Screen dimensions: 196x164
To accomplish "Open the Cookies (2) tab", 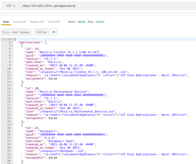I will tap(19, 22).
